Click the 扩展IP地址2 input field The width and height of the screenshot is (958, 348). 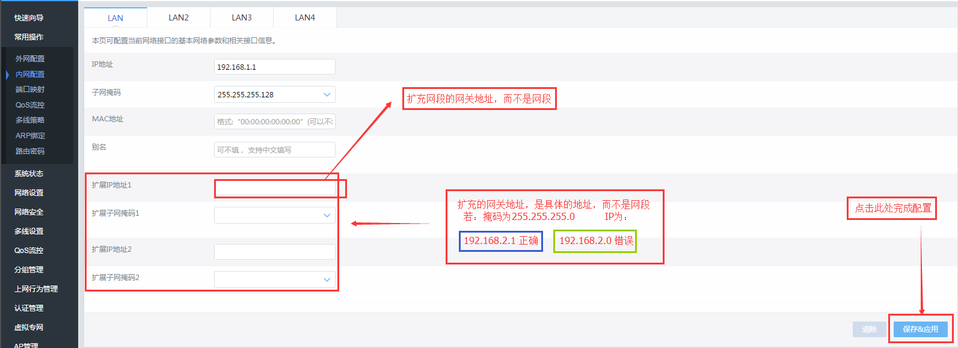coord(274,252)
